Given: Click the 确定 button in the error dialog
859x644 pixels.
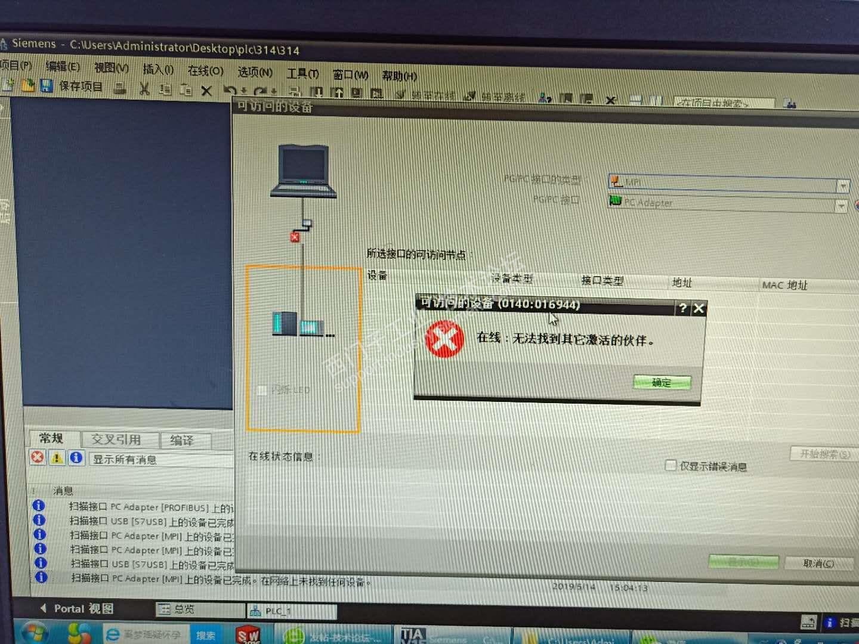Looking at the screenshot, I should [662, 382].
